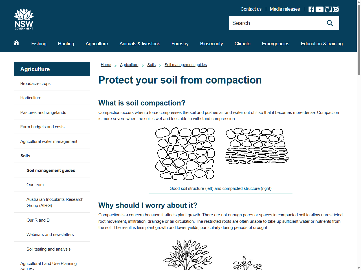The width and height of the screenshot is (361, 270).
Task: Click the home icon in the navigation bar
Action: click(x=16, y=43)
